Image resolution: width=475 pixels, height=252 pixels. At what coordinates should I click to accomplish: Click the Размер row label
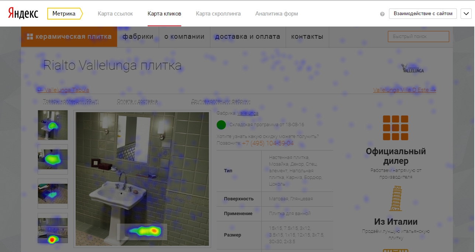[x=232, y=235]
